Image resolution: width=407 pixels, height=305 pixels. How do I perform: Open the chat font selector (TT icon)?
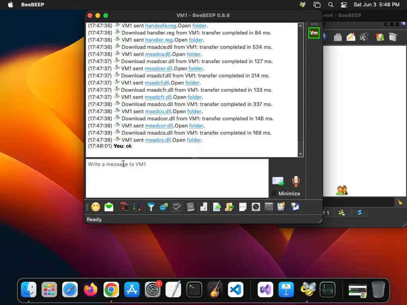pos(124,207)
